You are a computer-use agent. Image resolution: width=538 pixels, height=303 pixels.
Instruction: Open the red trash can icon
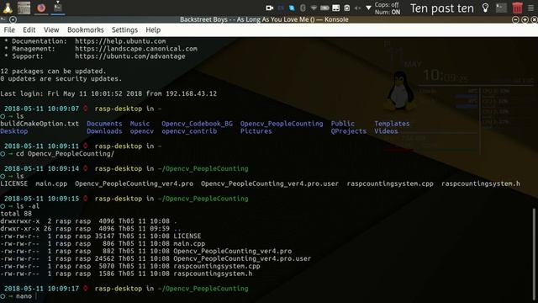pyautogui.click(x=518, y=8)
